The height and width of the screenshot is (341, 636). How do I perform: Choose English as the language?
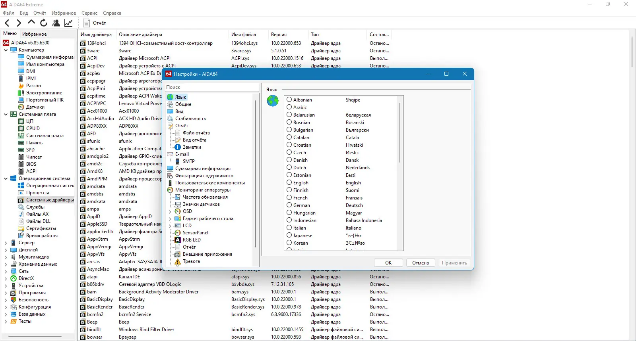coord(289,183)
